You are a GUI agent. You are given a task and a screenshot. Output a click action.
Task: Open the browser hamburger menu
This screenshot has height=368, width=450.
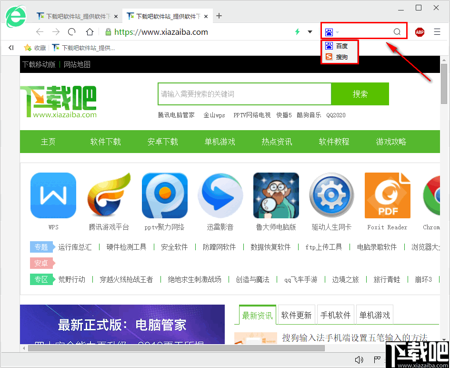coord(437,32)
